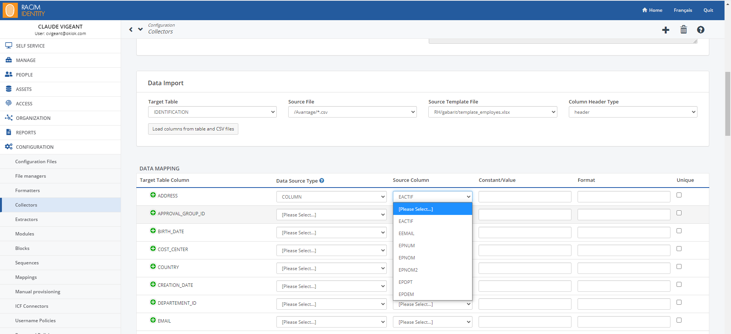Screen dimensions: 731x334
Task: Click Load columns from table and CSV files
Action: click(x=193, y=129)
